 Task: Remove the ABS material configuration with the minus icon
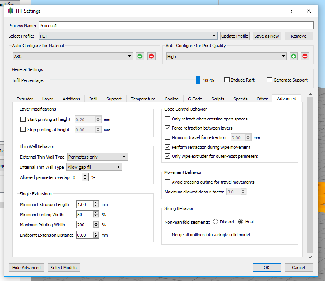point(151,56)
